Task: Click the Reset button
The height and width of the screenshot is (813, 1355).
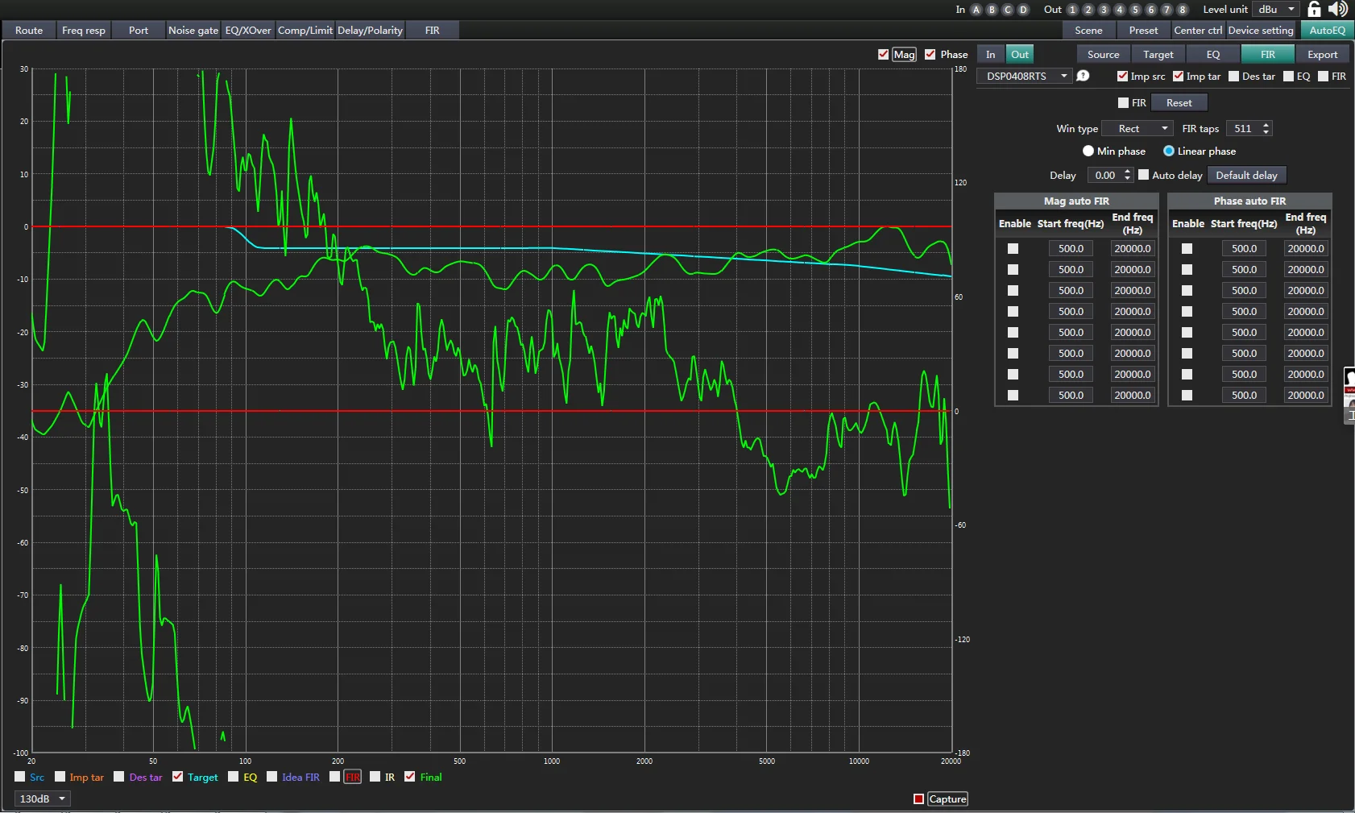Action: (1179, 102)
